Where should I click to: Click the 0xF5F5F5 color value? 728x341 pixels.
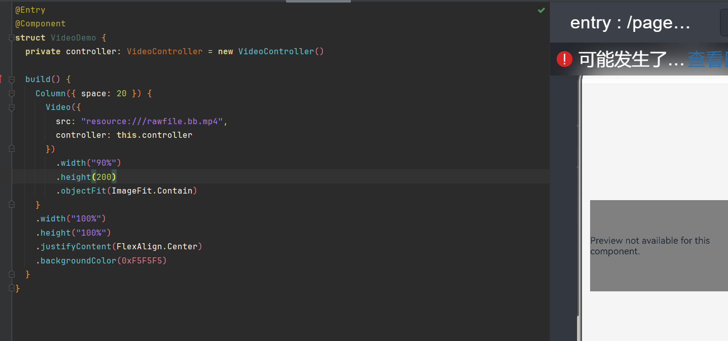coord(142,261)
